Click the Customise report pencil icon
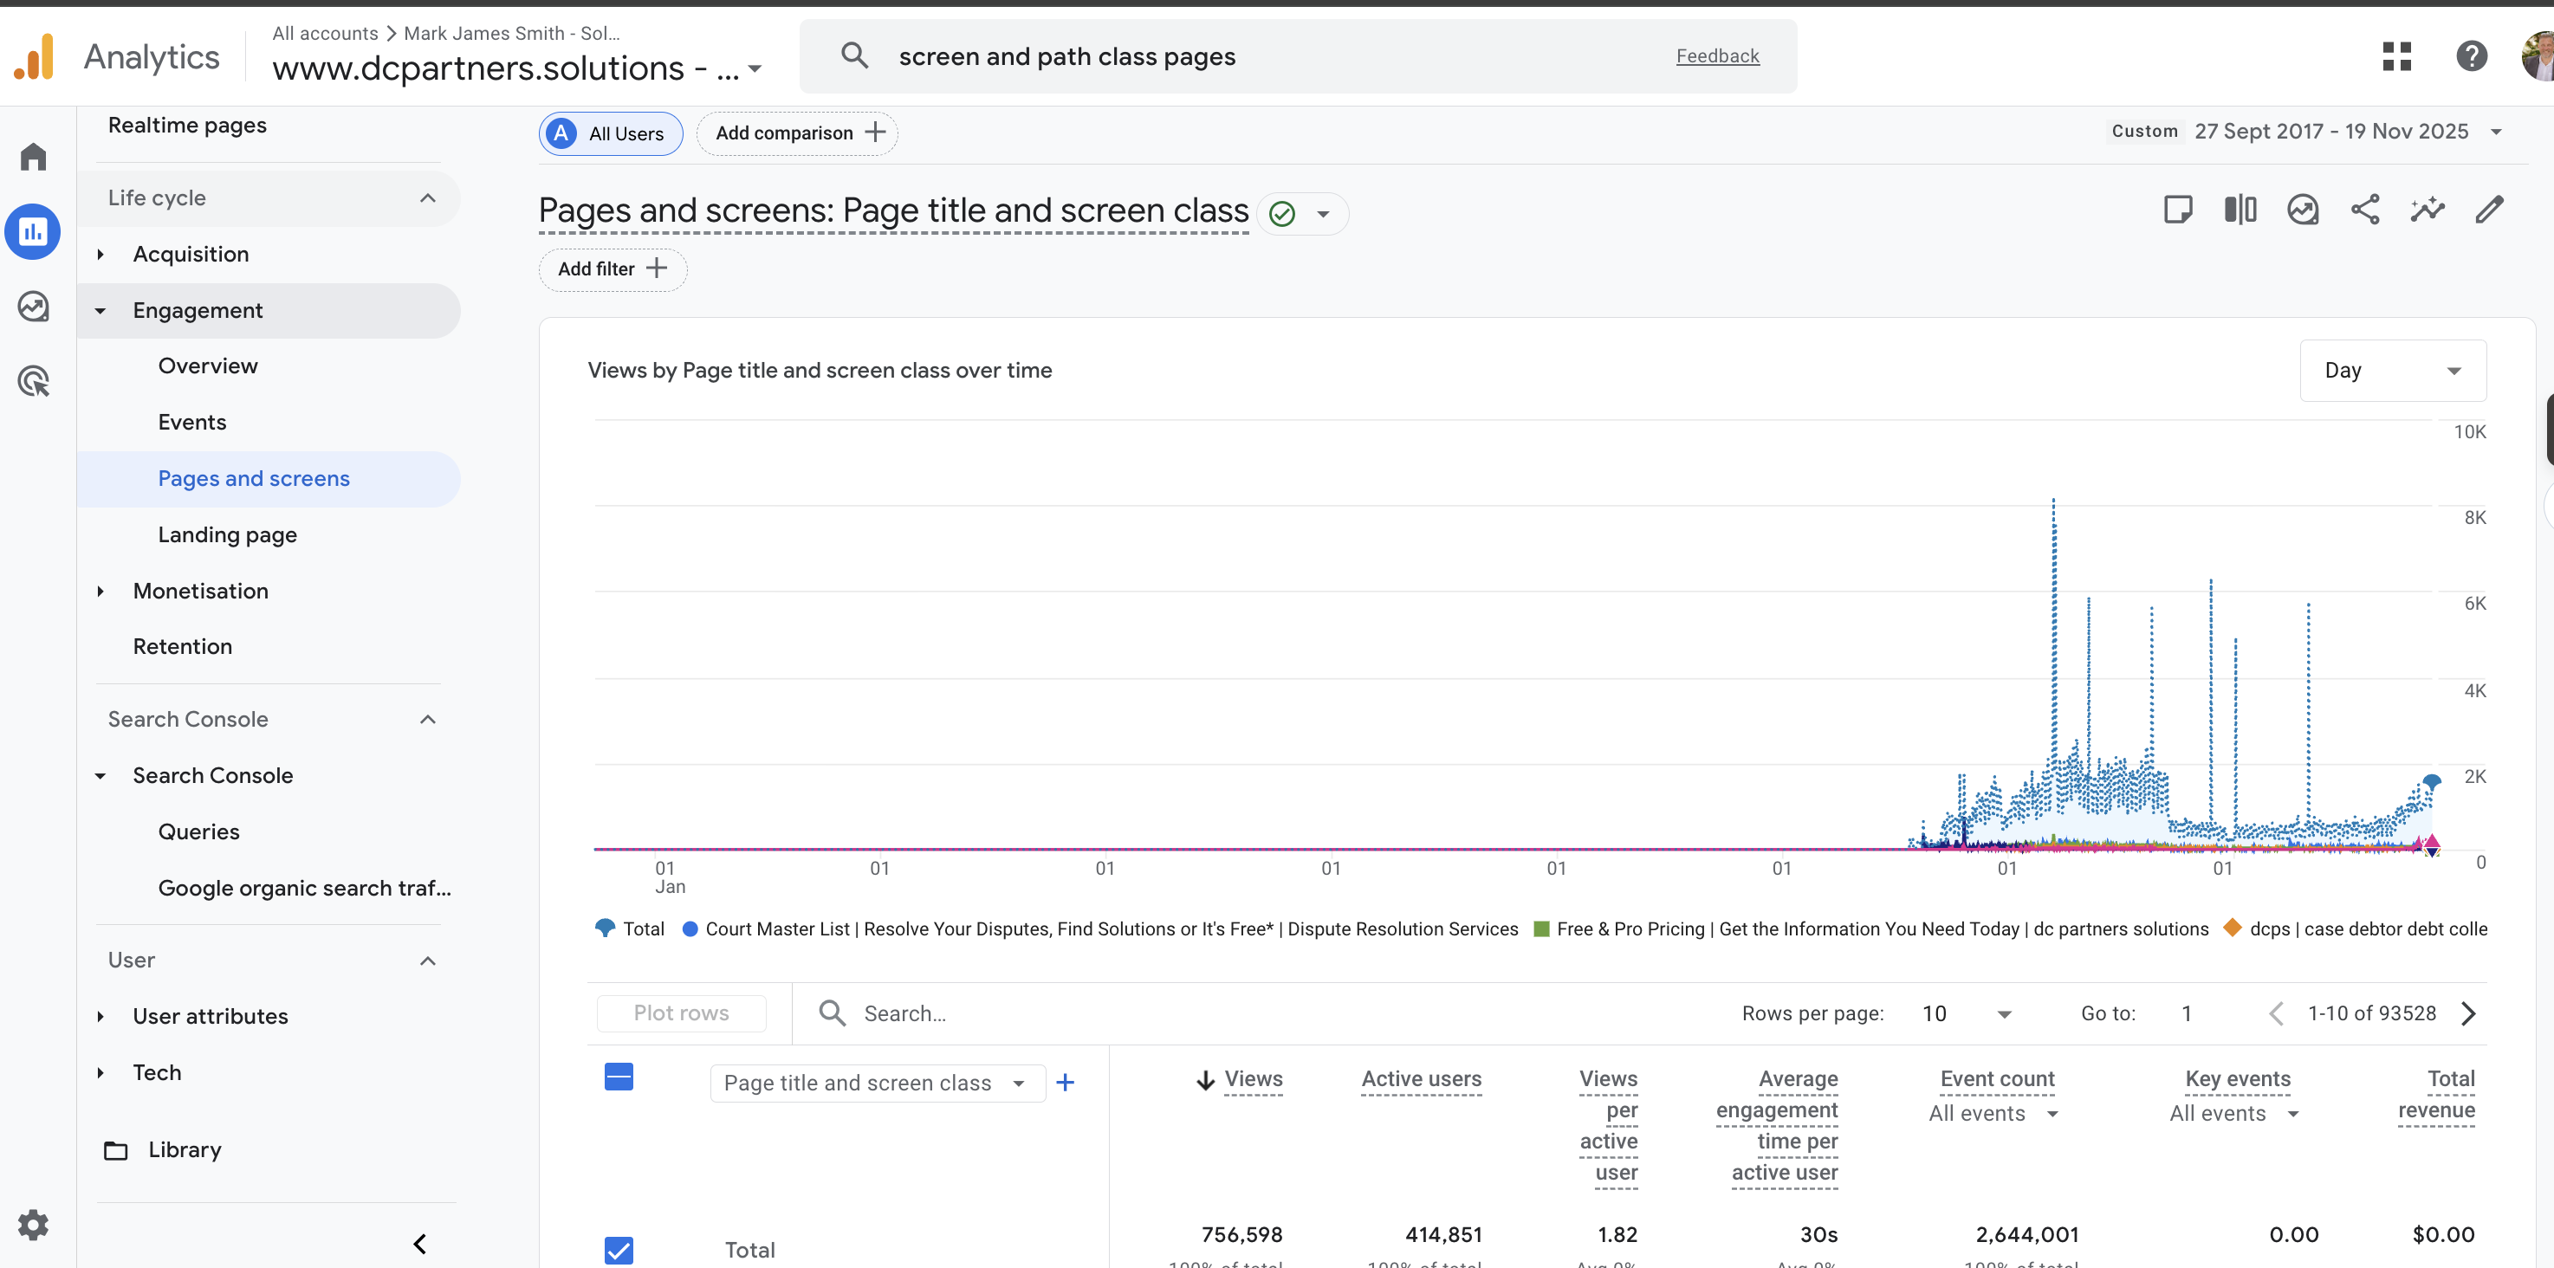Screen dimensions: 2554x1268 tap(2488, 210)
